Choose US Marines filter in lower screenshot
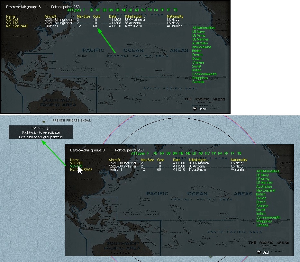 click(x=264, y=183)
